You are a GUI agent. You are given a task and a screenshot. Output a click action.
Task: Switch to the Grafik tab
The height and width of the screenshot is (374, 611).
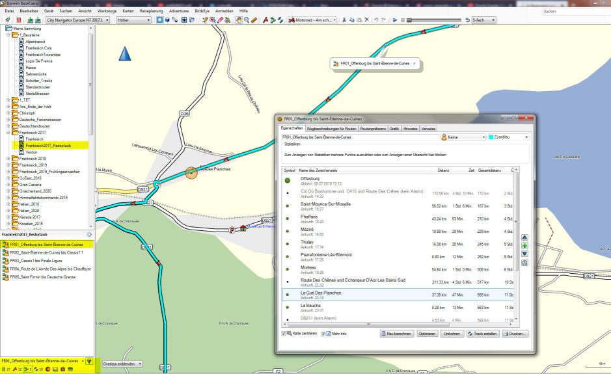[394, 129]
